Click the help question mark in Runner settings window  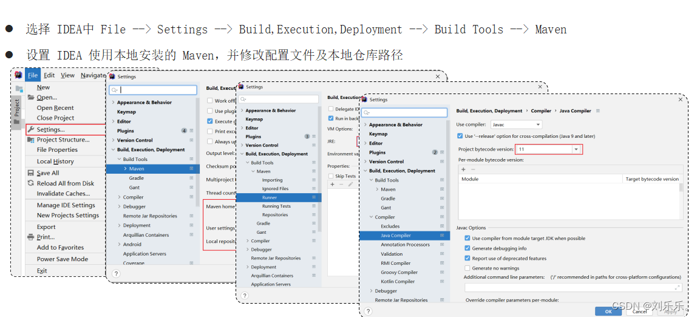(x=245, y=295)
